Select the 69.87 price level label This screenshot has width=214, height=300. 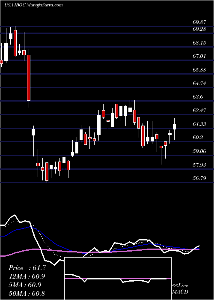(199, 22)
